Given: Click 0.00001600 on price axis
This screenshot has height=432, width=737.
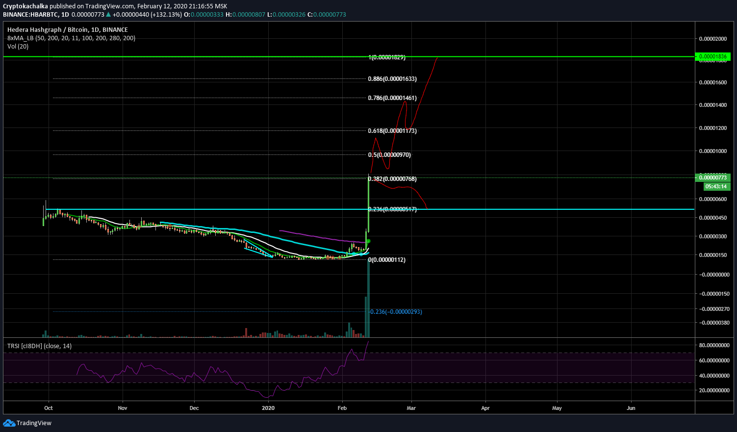Looking at the screenshot, I should click(713, 82).
